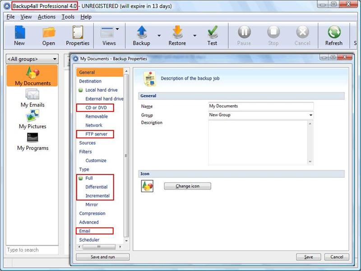Choose Local hard drive destination
Screen dimensions: 361x271
pos(102,90)
